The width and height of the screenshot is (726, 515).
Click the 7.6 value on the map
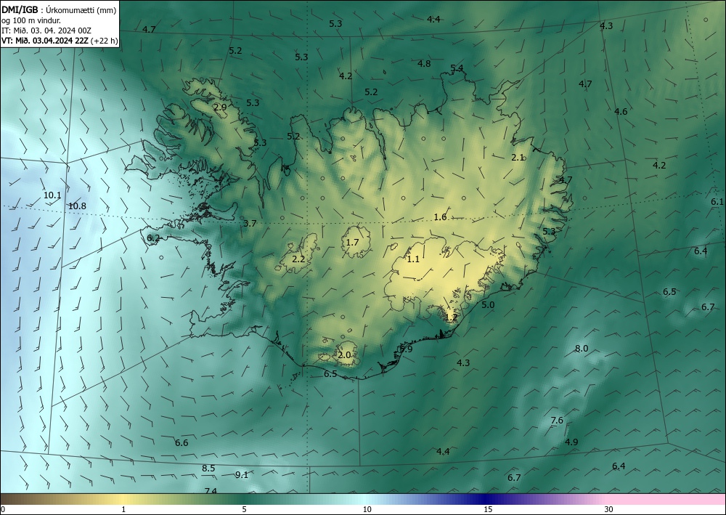[x=557, y=420]
